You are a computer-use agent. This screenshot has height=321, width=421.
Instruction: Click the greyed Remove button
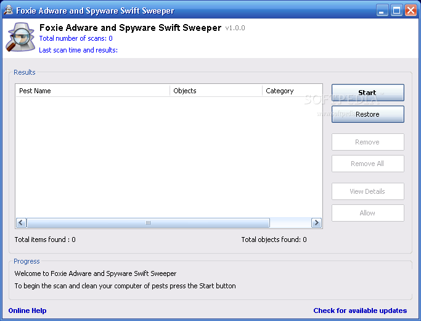pyautogui.click(x=367, y=142)
